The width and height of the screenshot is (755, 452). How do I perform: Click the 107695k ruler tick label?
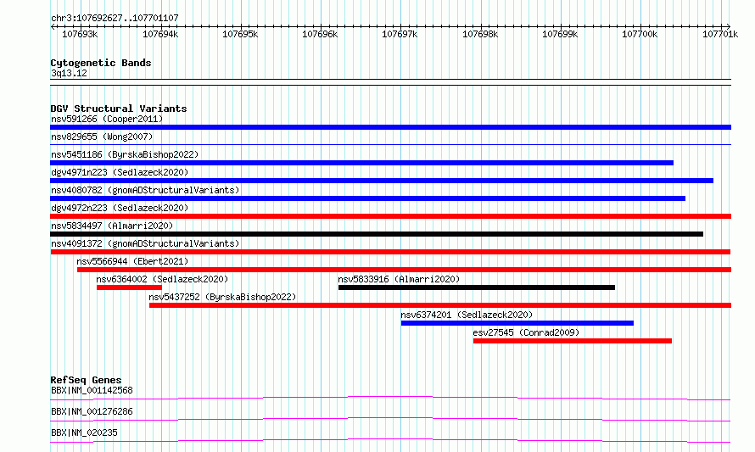point(240,34)
